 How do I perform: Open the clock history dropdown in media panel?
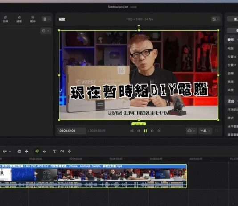(x=45, y=31)
